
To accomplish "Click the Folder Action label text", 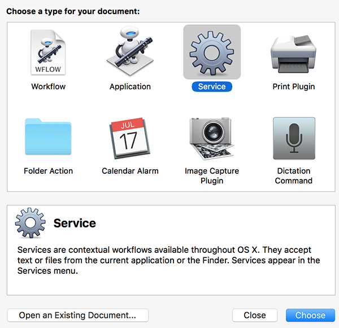I will 48,171.
